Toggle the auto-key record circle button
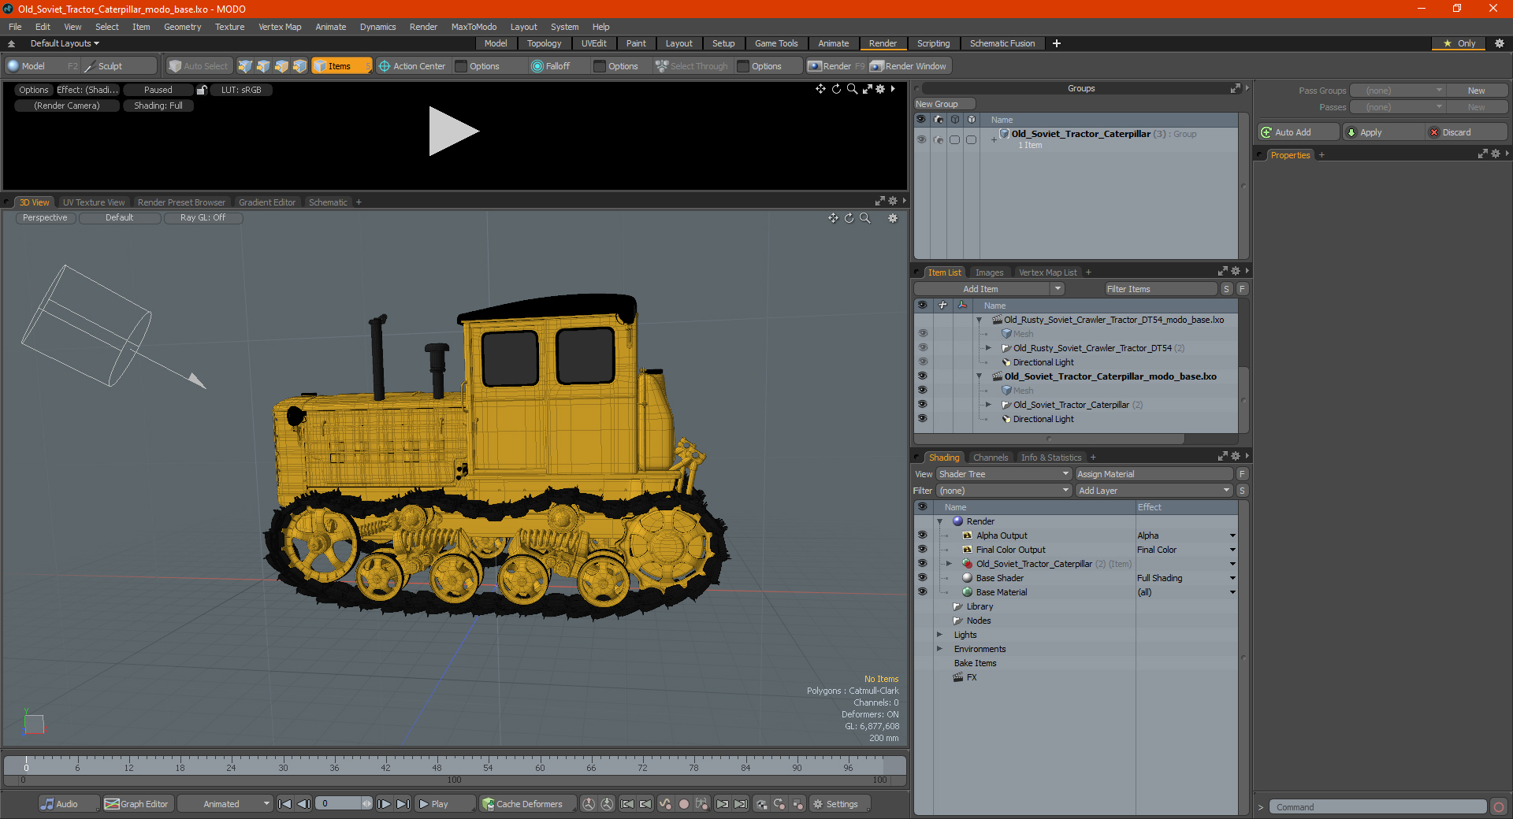Image resolution: width=1513 pixels, height=819 pixels. coord(684,804)
